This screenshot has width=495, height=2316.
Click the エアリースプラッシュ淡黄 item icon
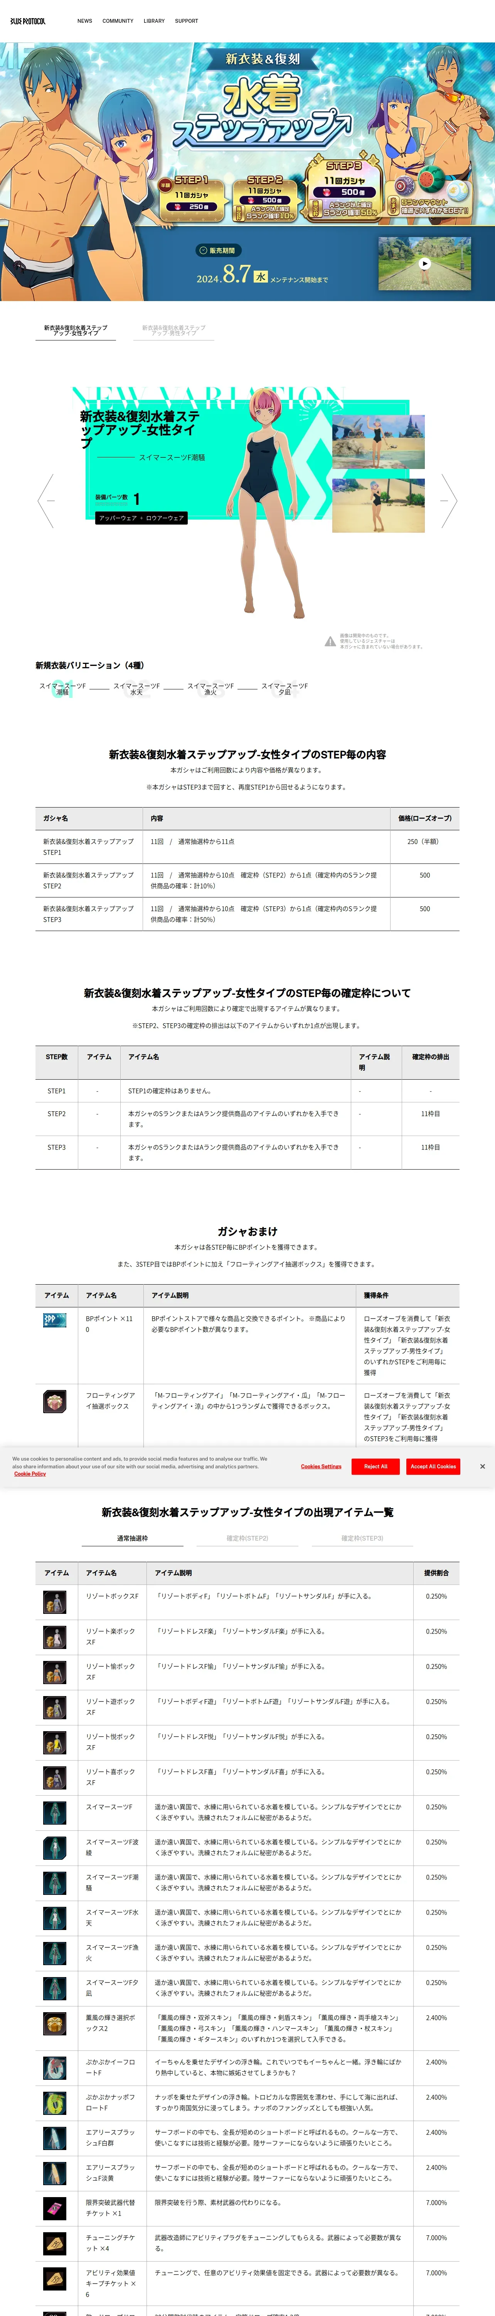55,2173
